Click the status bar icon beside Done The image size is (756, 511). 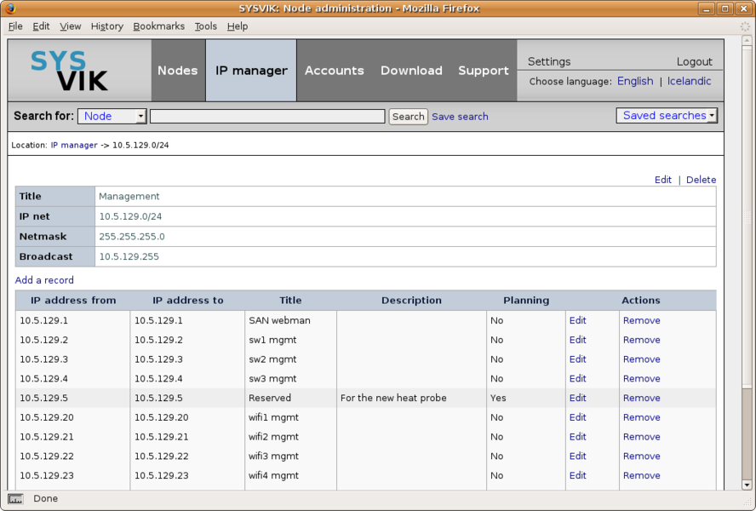15,499
